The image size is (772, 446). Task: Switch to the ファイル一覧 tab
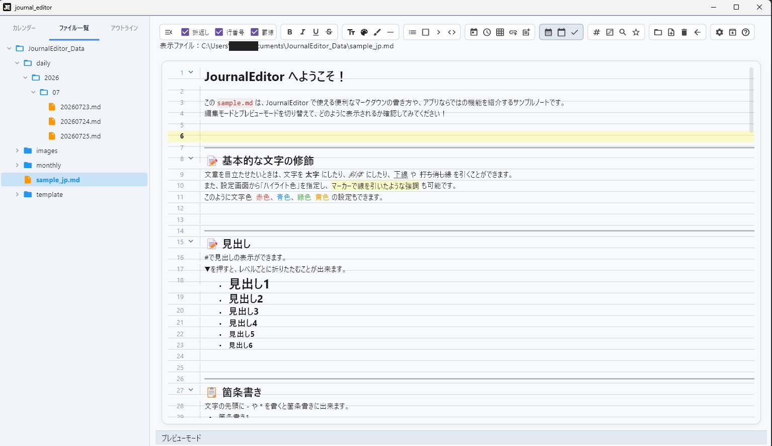(74, 28)
